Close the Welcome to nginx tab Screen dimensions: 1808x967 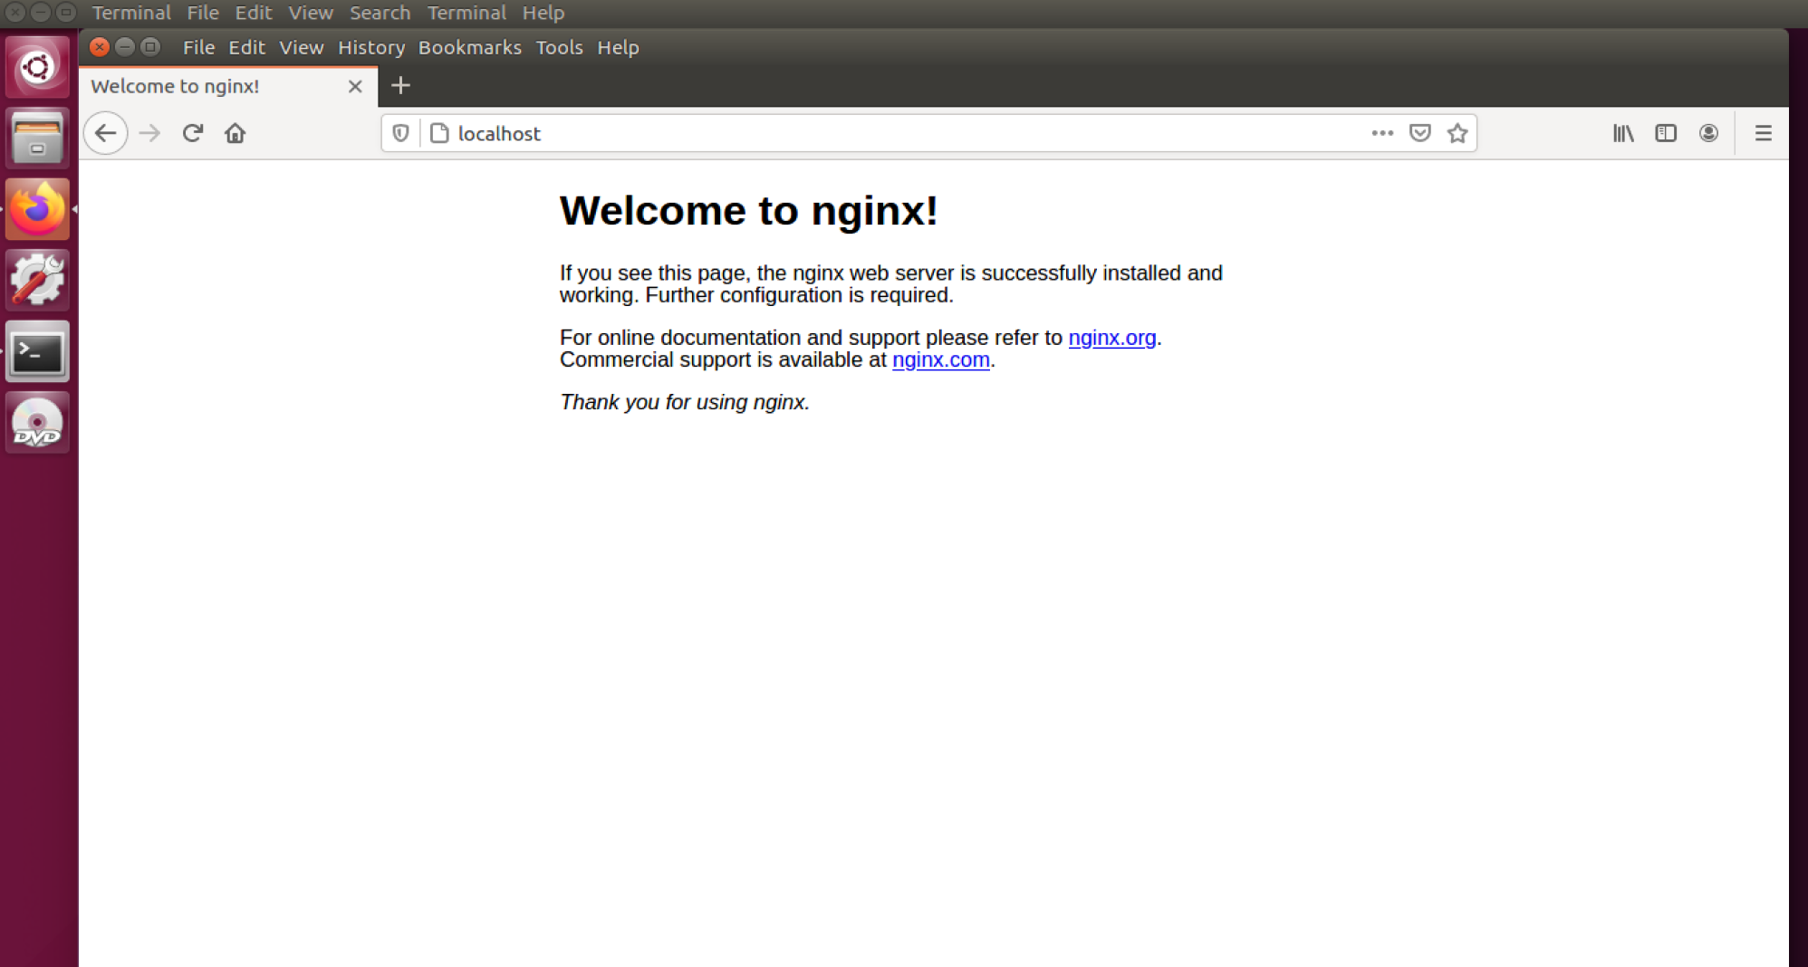(355, 86)
